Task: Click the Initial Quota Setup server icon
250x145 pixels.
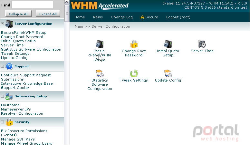Action: [168, 44]
